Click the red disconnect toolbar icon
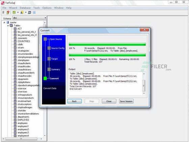Screen dimensions: 189x142 (x=8, y=12)
